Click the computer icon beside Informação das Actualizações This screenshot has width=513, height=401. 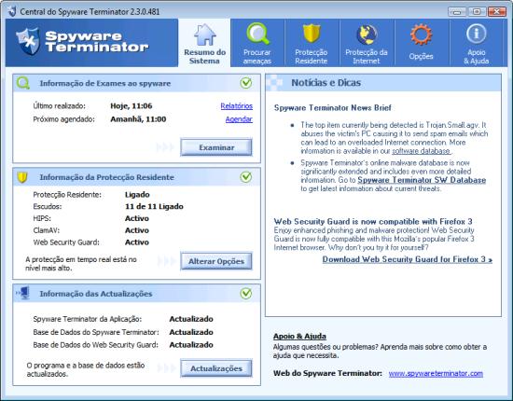pos(23,293)
